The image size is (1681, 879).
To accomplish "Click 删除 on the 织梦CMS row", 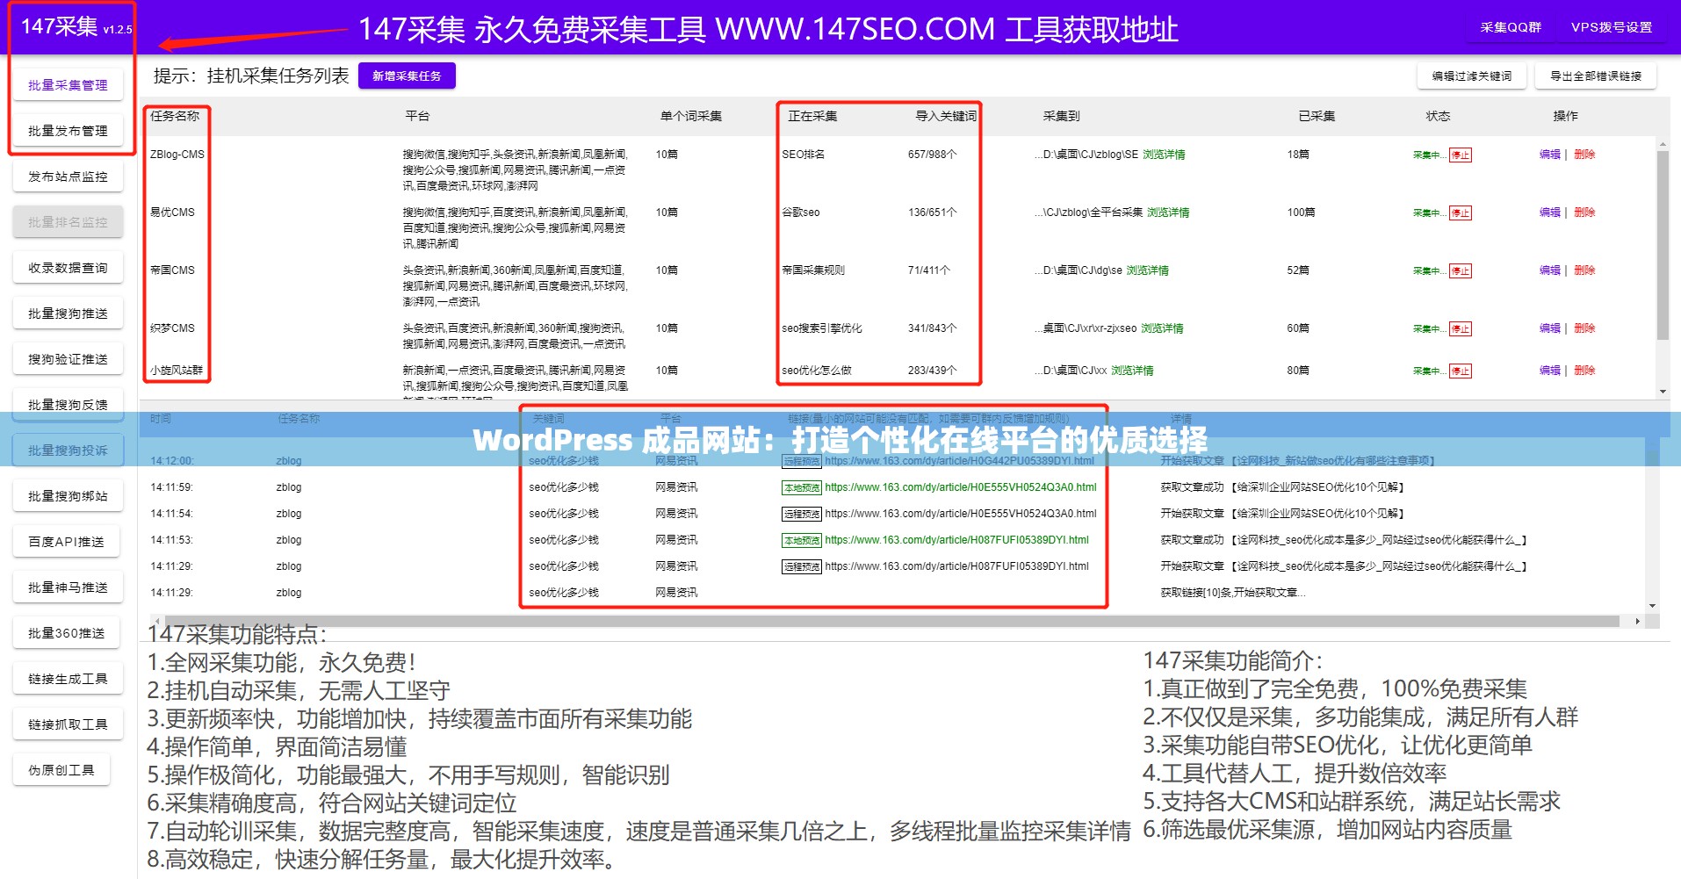I will pos(1584,329).
